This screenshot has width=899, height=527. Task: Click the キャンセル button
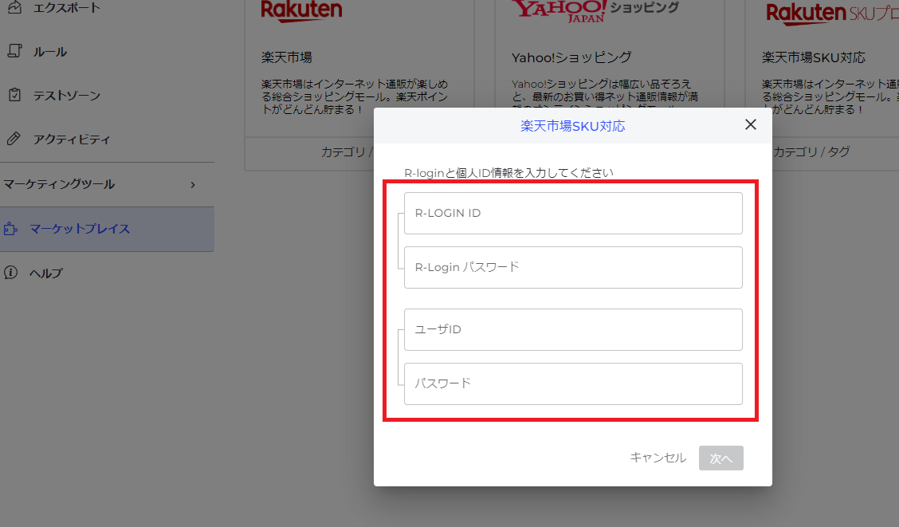click(658, 458)
